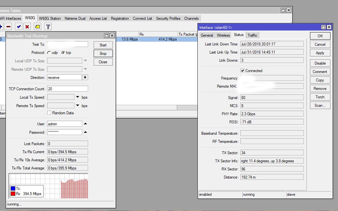Maximize the Wireless Tables window
Image resolution: width=338 pixels, height=211 pixels.
283,10
